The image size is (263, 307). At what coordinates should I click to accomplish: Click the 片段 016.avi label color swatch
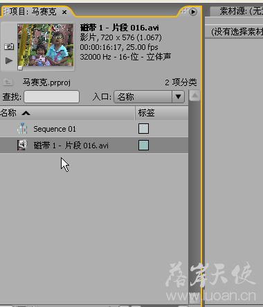[143, 146]
